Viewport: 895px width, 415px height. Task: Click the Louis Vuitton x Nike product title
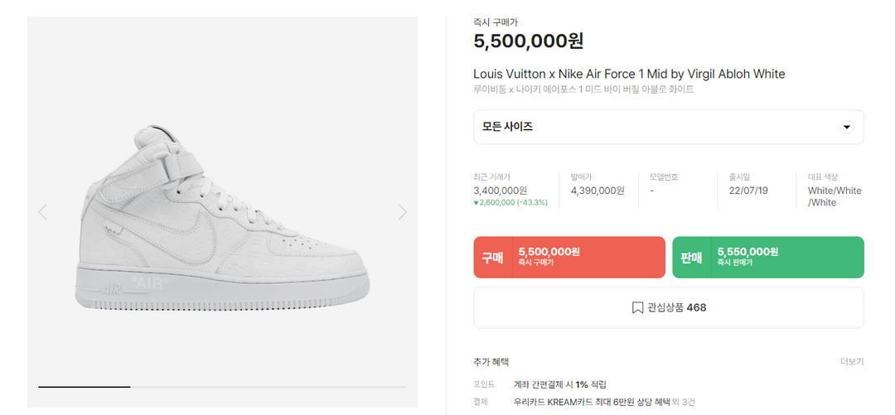629,75
